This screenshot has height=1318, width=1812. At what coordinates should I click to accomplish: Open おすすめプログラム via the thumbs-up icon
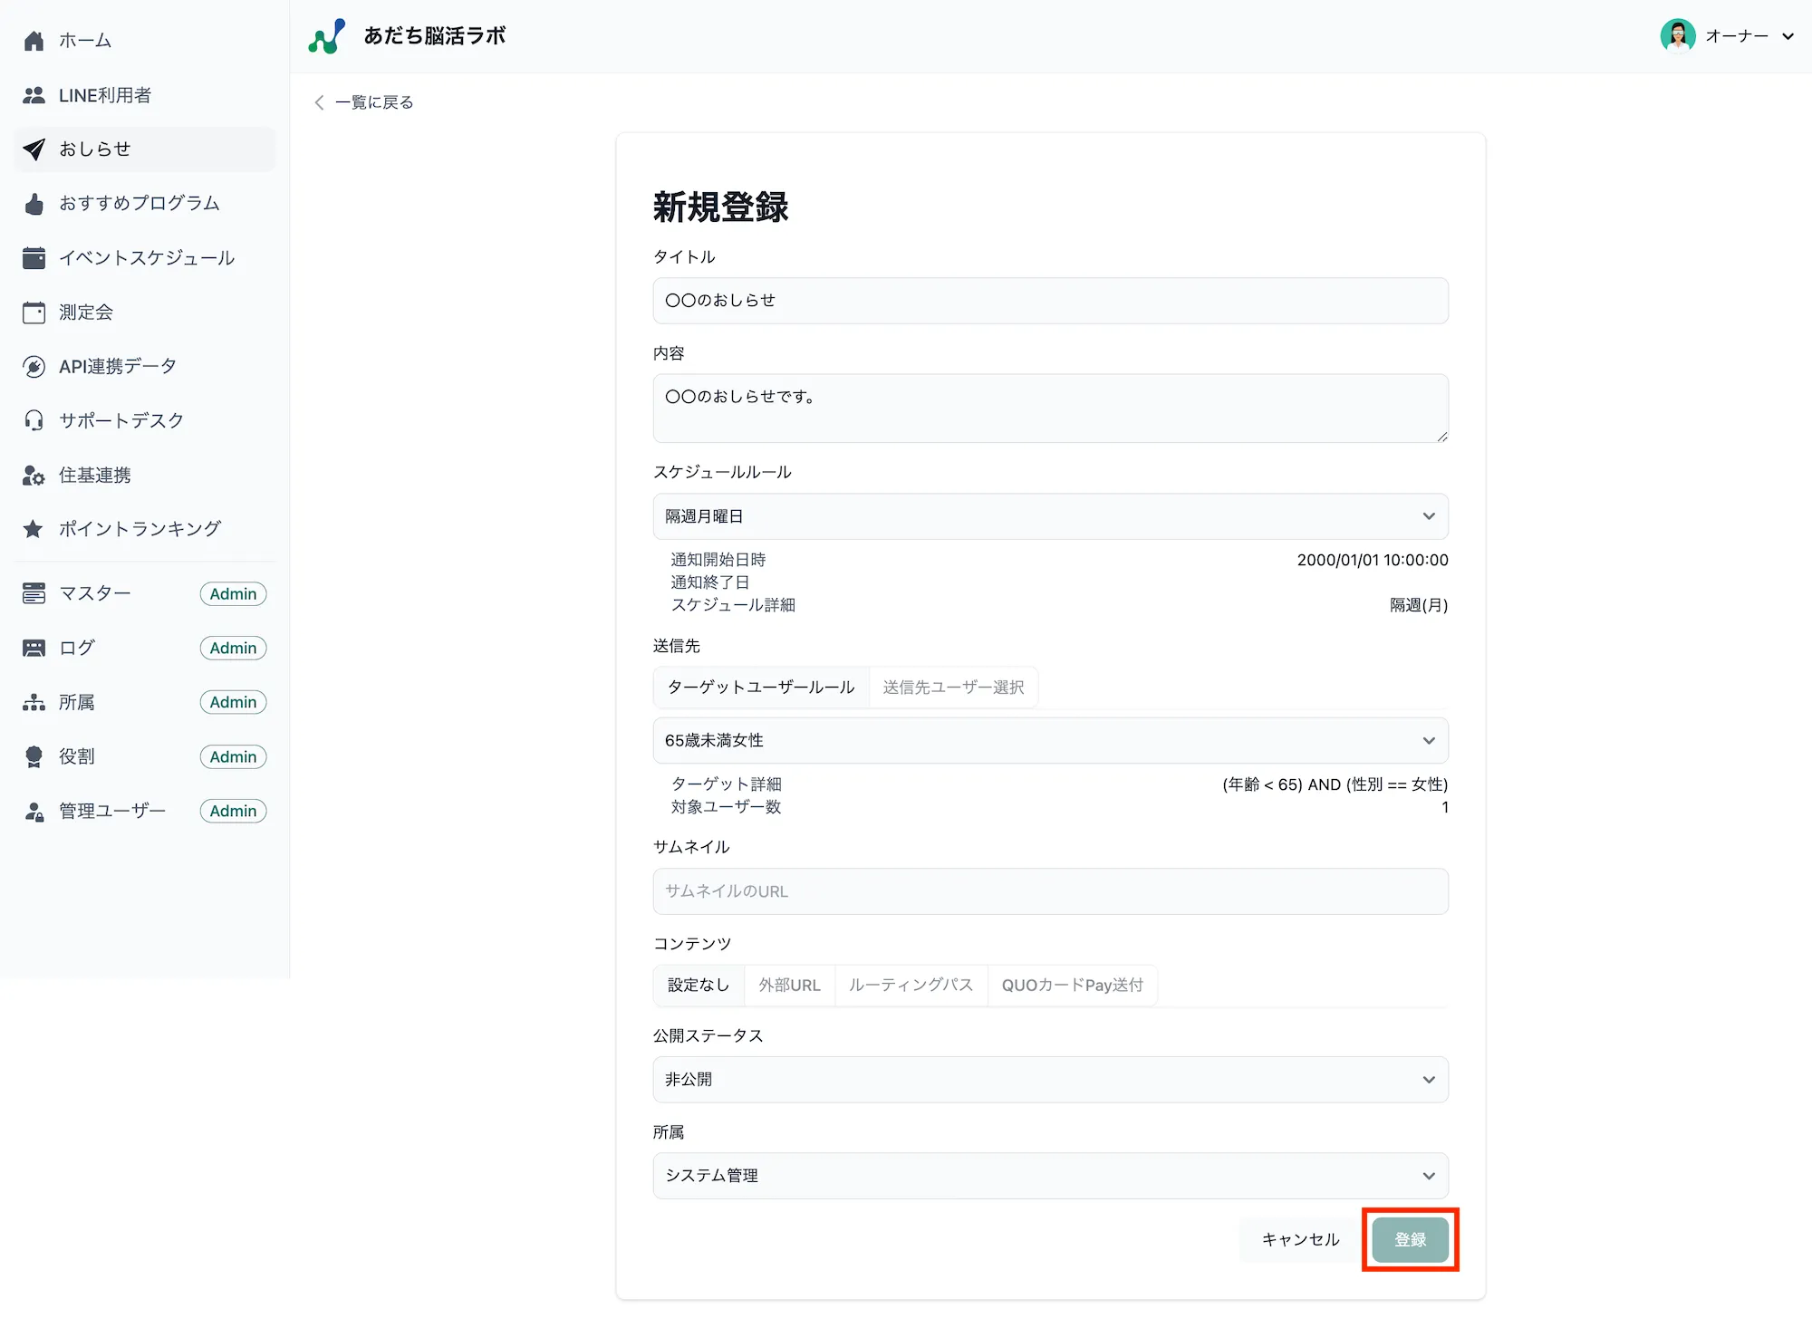click(x=34, y=203)
